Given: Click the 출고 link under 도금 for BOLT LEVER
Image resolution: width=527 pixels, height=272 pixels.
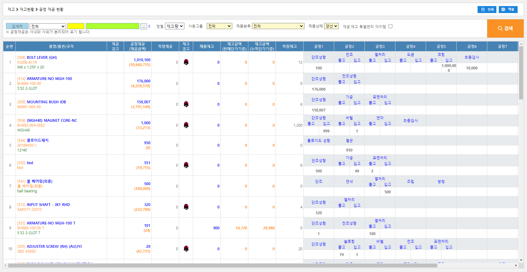Looking at the screenshot, I should (403, 60).
